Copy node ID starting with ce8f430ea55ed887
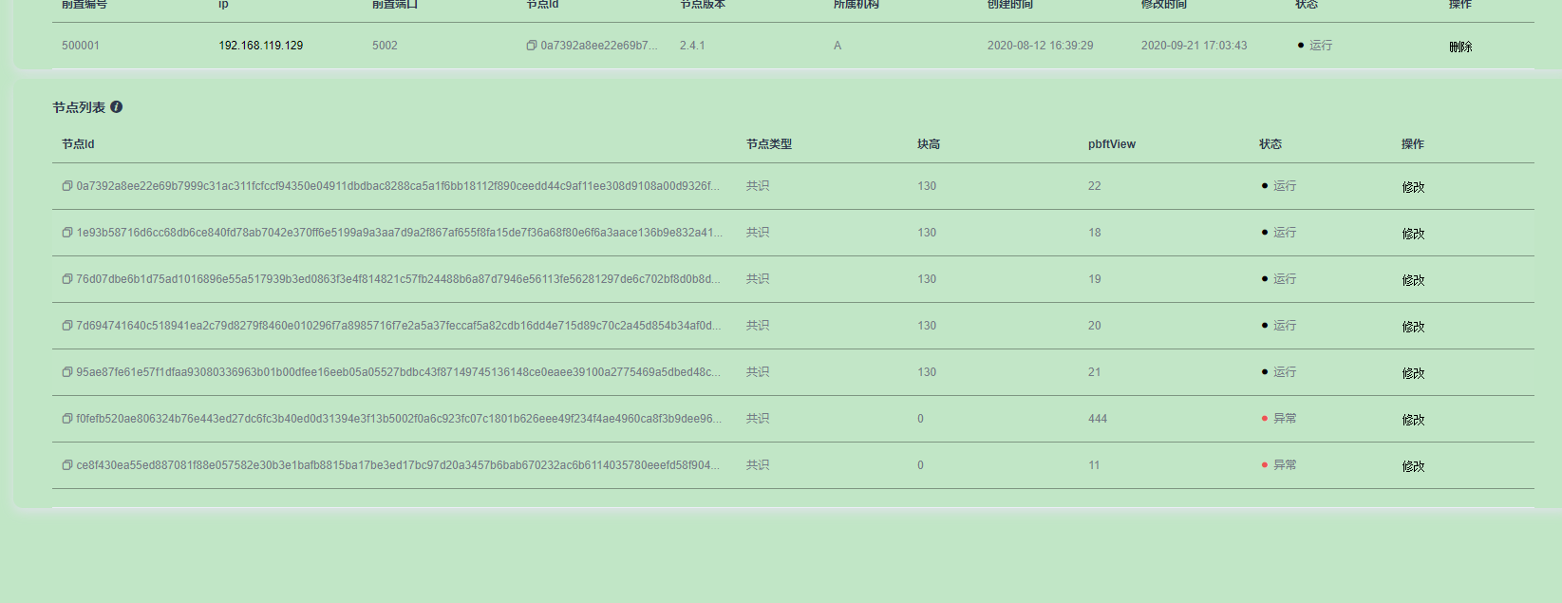Screen dimensions: 1562x603 67,465
